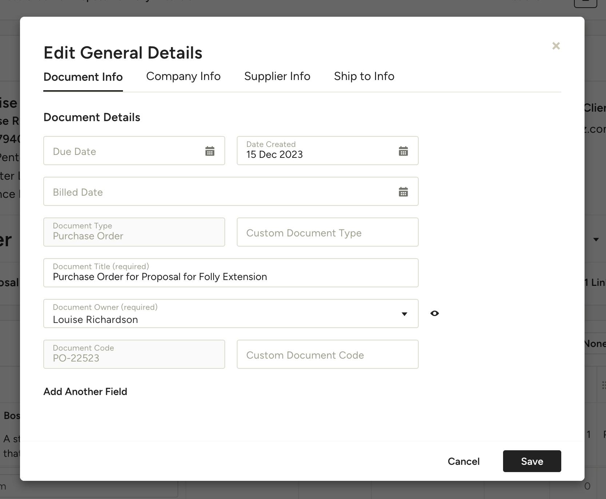Open the Billed Date calendar picker

[403, 191]
